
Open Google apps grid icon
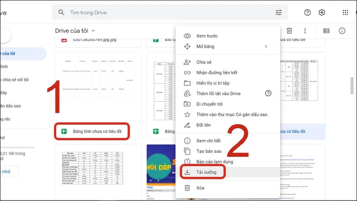pyautogui.click(x=345, y=13)
